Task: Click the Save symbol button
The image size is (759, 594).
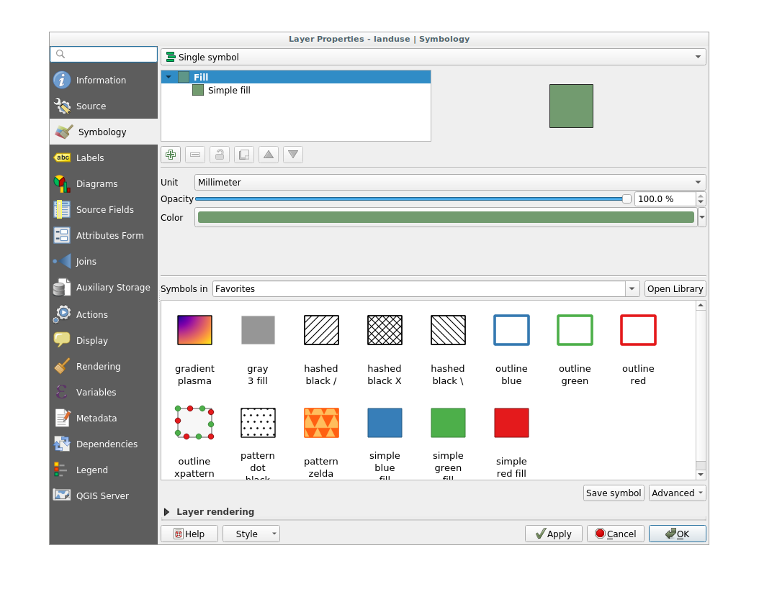Action: (613, 493)
